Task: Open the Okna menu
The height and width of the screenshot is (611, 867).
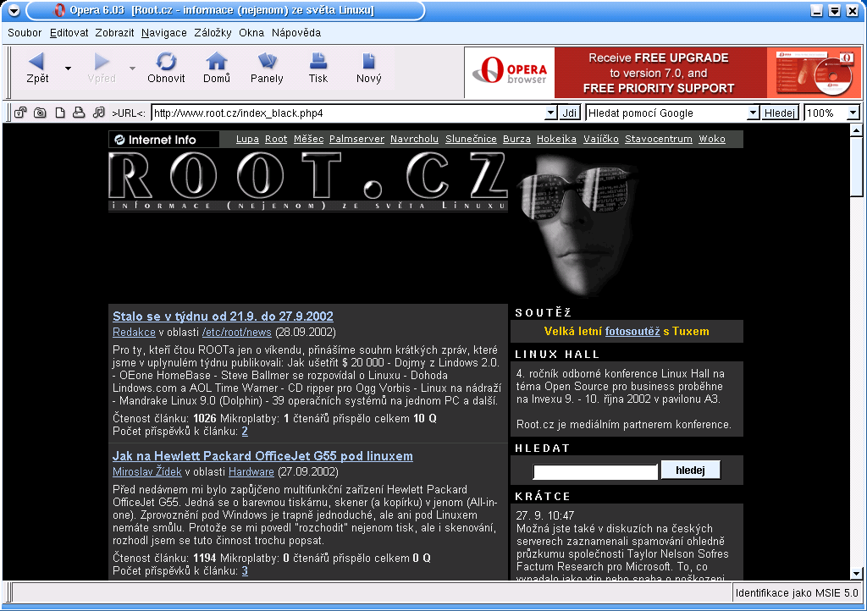Action: [x=251, y=33]
